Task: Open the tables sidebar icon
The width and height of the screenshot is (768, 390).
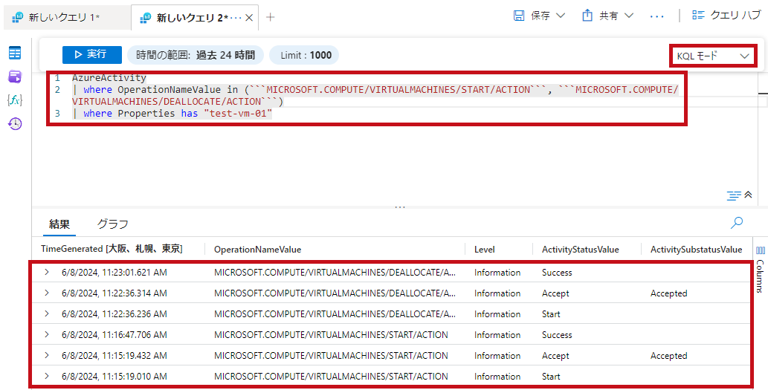Action: click(x=15, y=53)
